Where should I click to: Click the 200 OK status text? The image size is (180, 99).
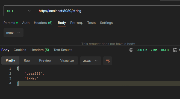pos(142,50)
